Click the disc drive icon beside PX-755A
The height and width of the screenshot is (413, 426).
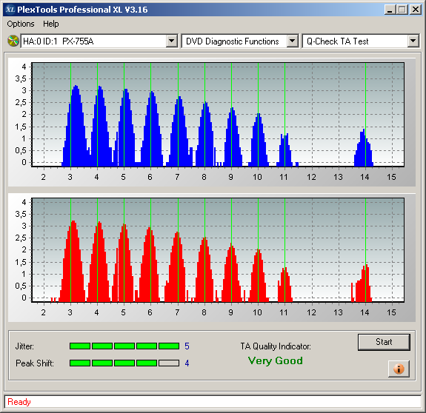pos(13,41)
